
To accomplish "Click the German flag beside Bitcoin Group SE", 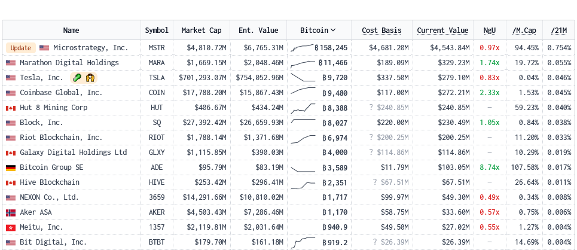I will coord(10,167).
